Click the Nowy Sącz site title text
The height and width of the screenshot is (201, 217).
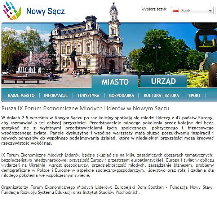45,11
